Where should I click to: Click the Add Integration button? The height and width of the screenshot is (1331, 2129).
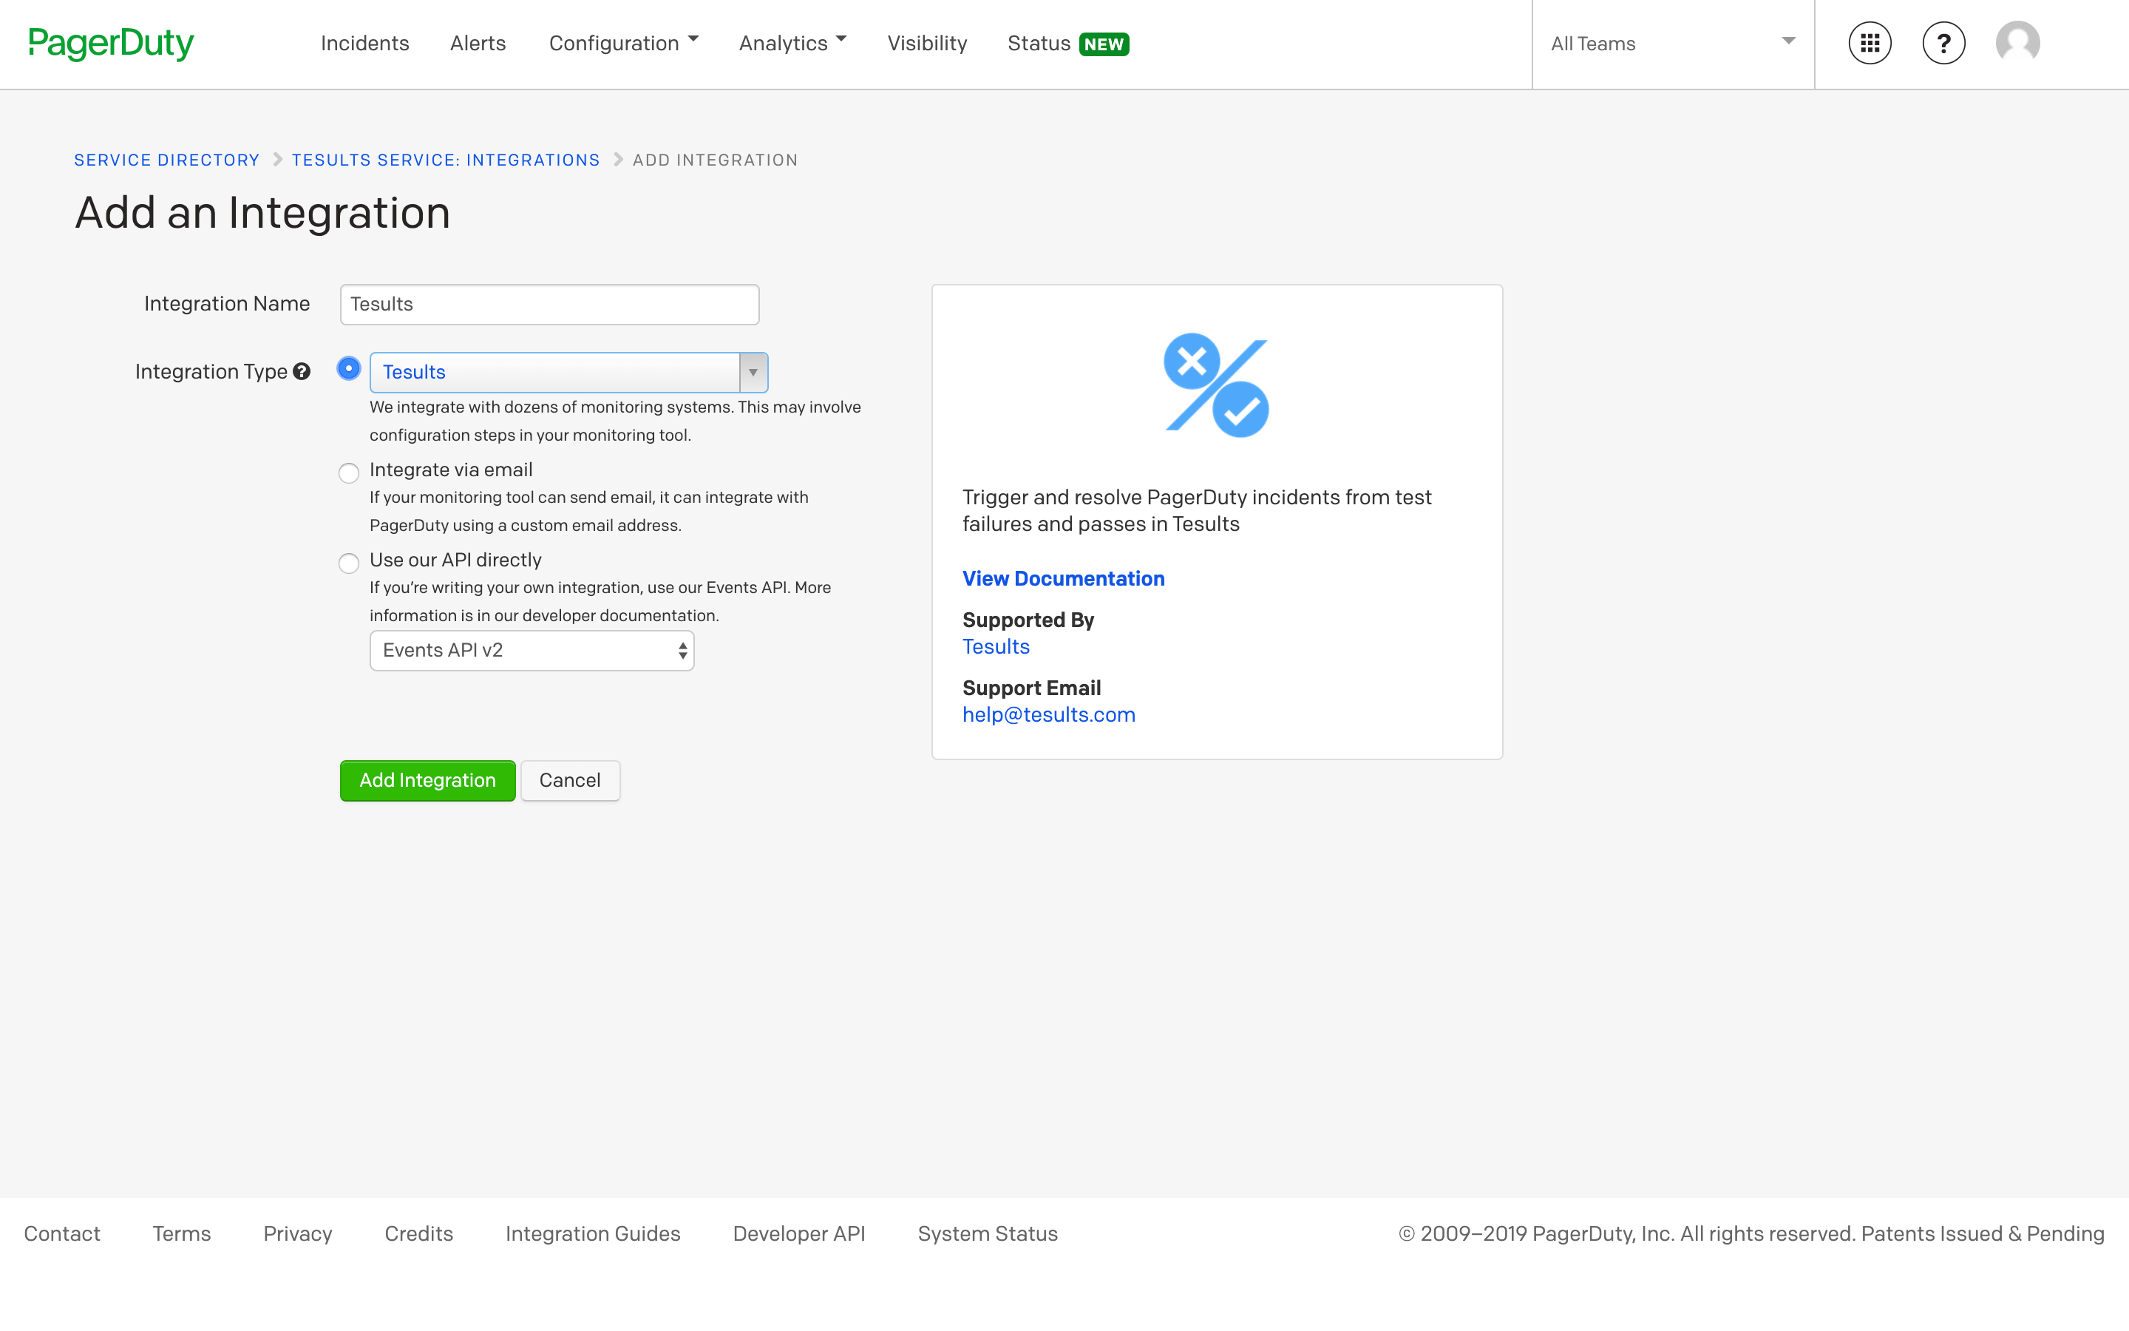click(x=426, y=779)
